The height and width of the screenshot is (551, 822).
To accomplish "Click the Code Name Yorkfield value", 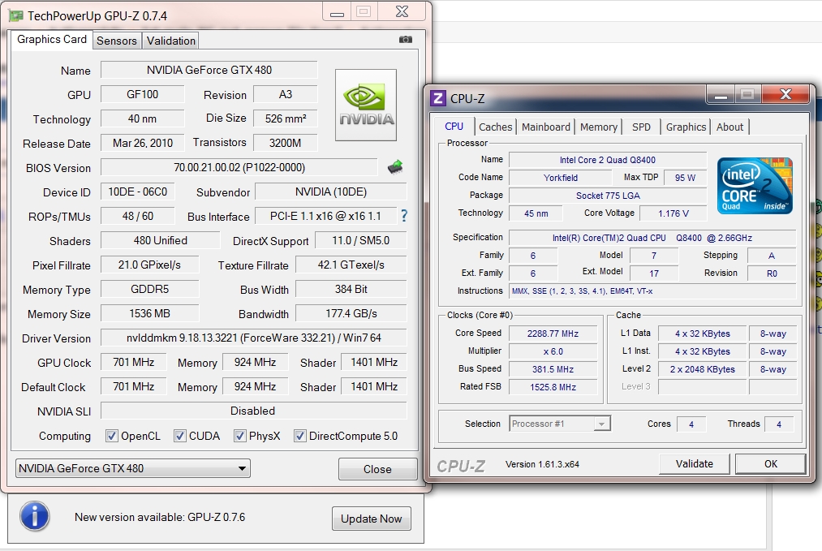I will (561, 178).
